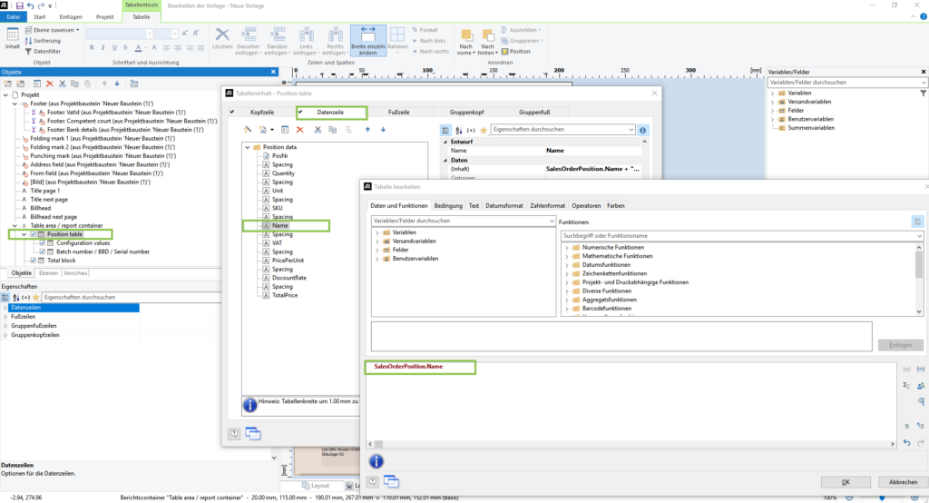929x503 pixels.
Task: Click the OK button
Action: 845,482
